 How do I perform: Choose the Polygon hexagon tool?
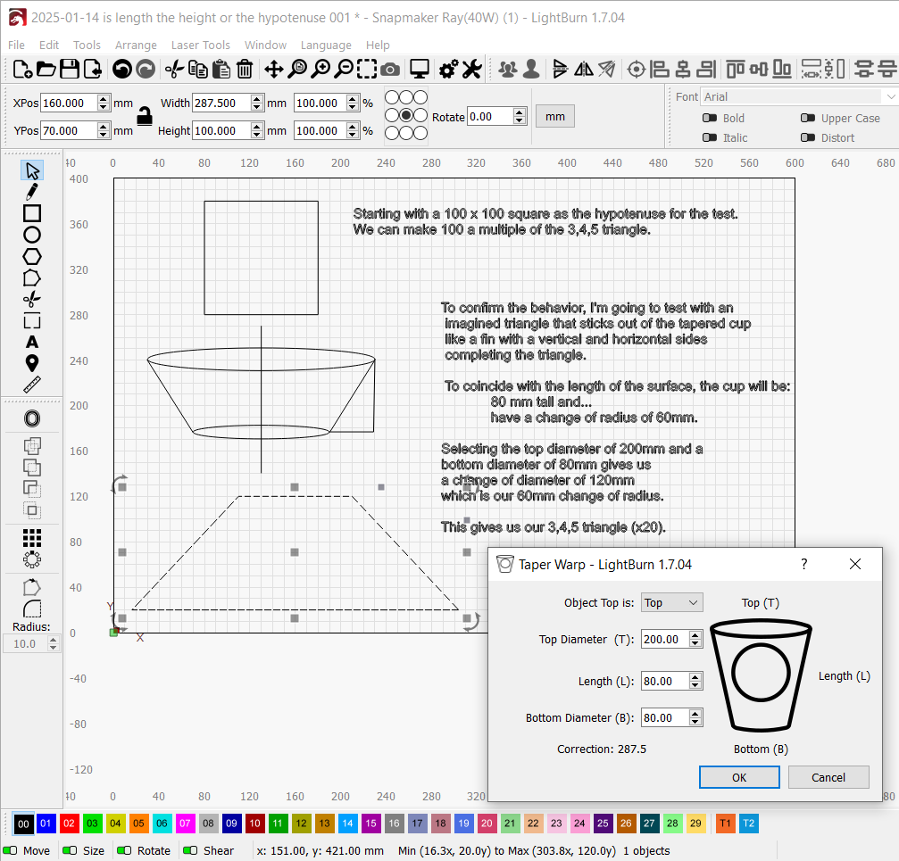tap(32, 256)
